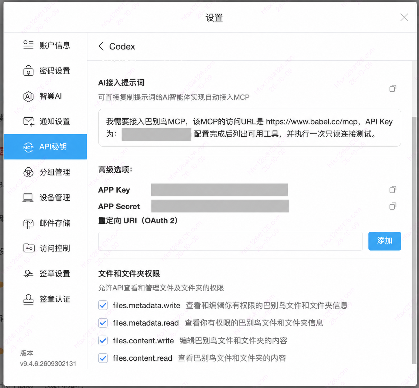
Task: Uncheck files.metadata.write permission
Action: pos(103,305)
